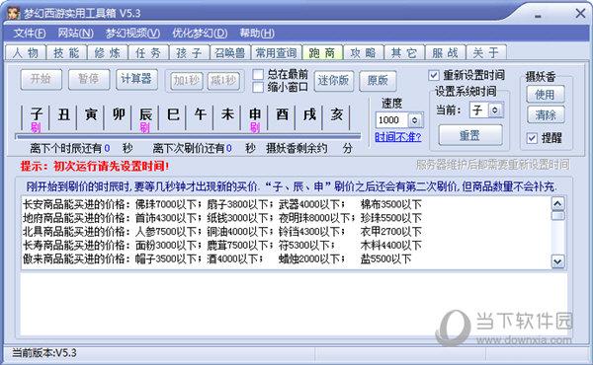Select the 跑商 tab
This screenshot has width=593, height=365.
pos(322,52)
